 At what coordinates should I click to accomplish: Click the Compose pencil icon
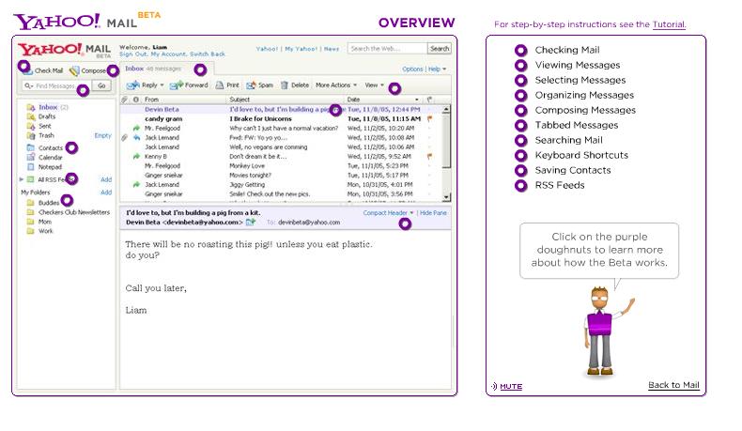(x=74, y=70)
